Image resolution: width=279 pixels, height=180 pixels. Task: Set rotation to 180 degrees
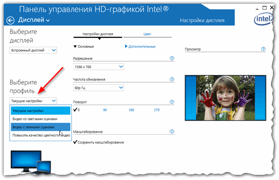[132, 110]
